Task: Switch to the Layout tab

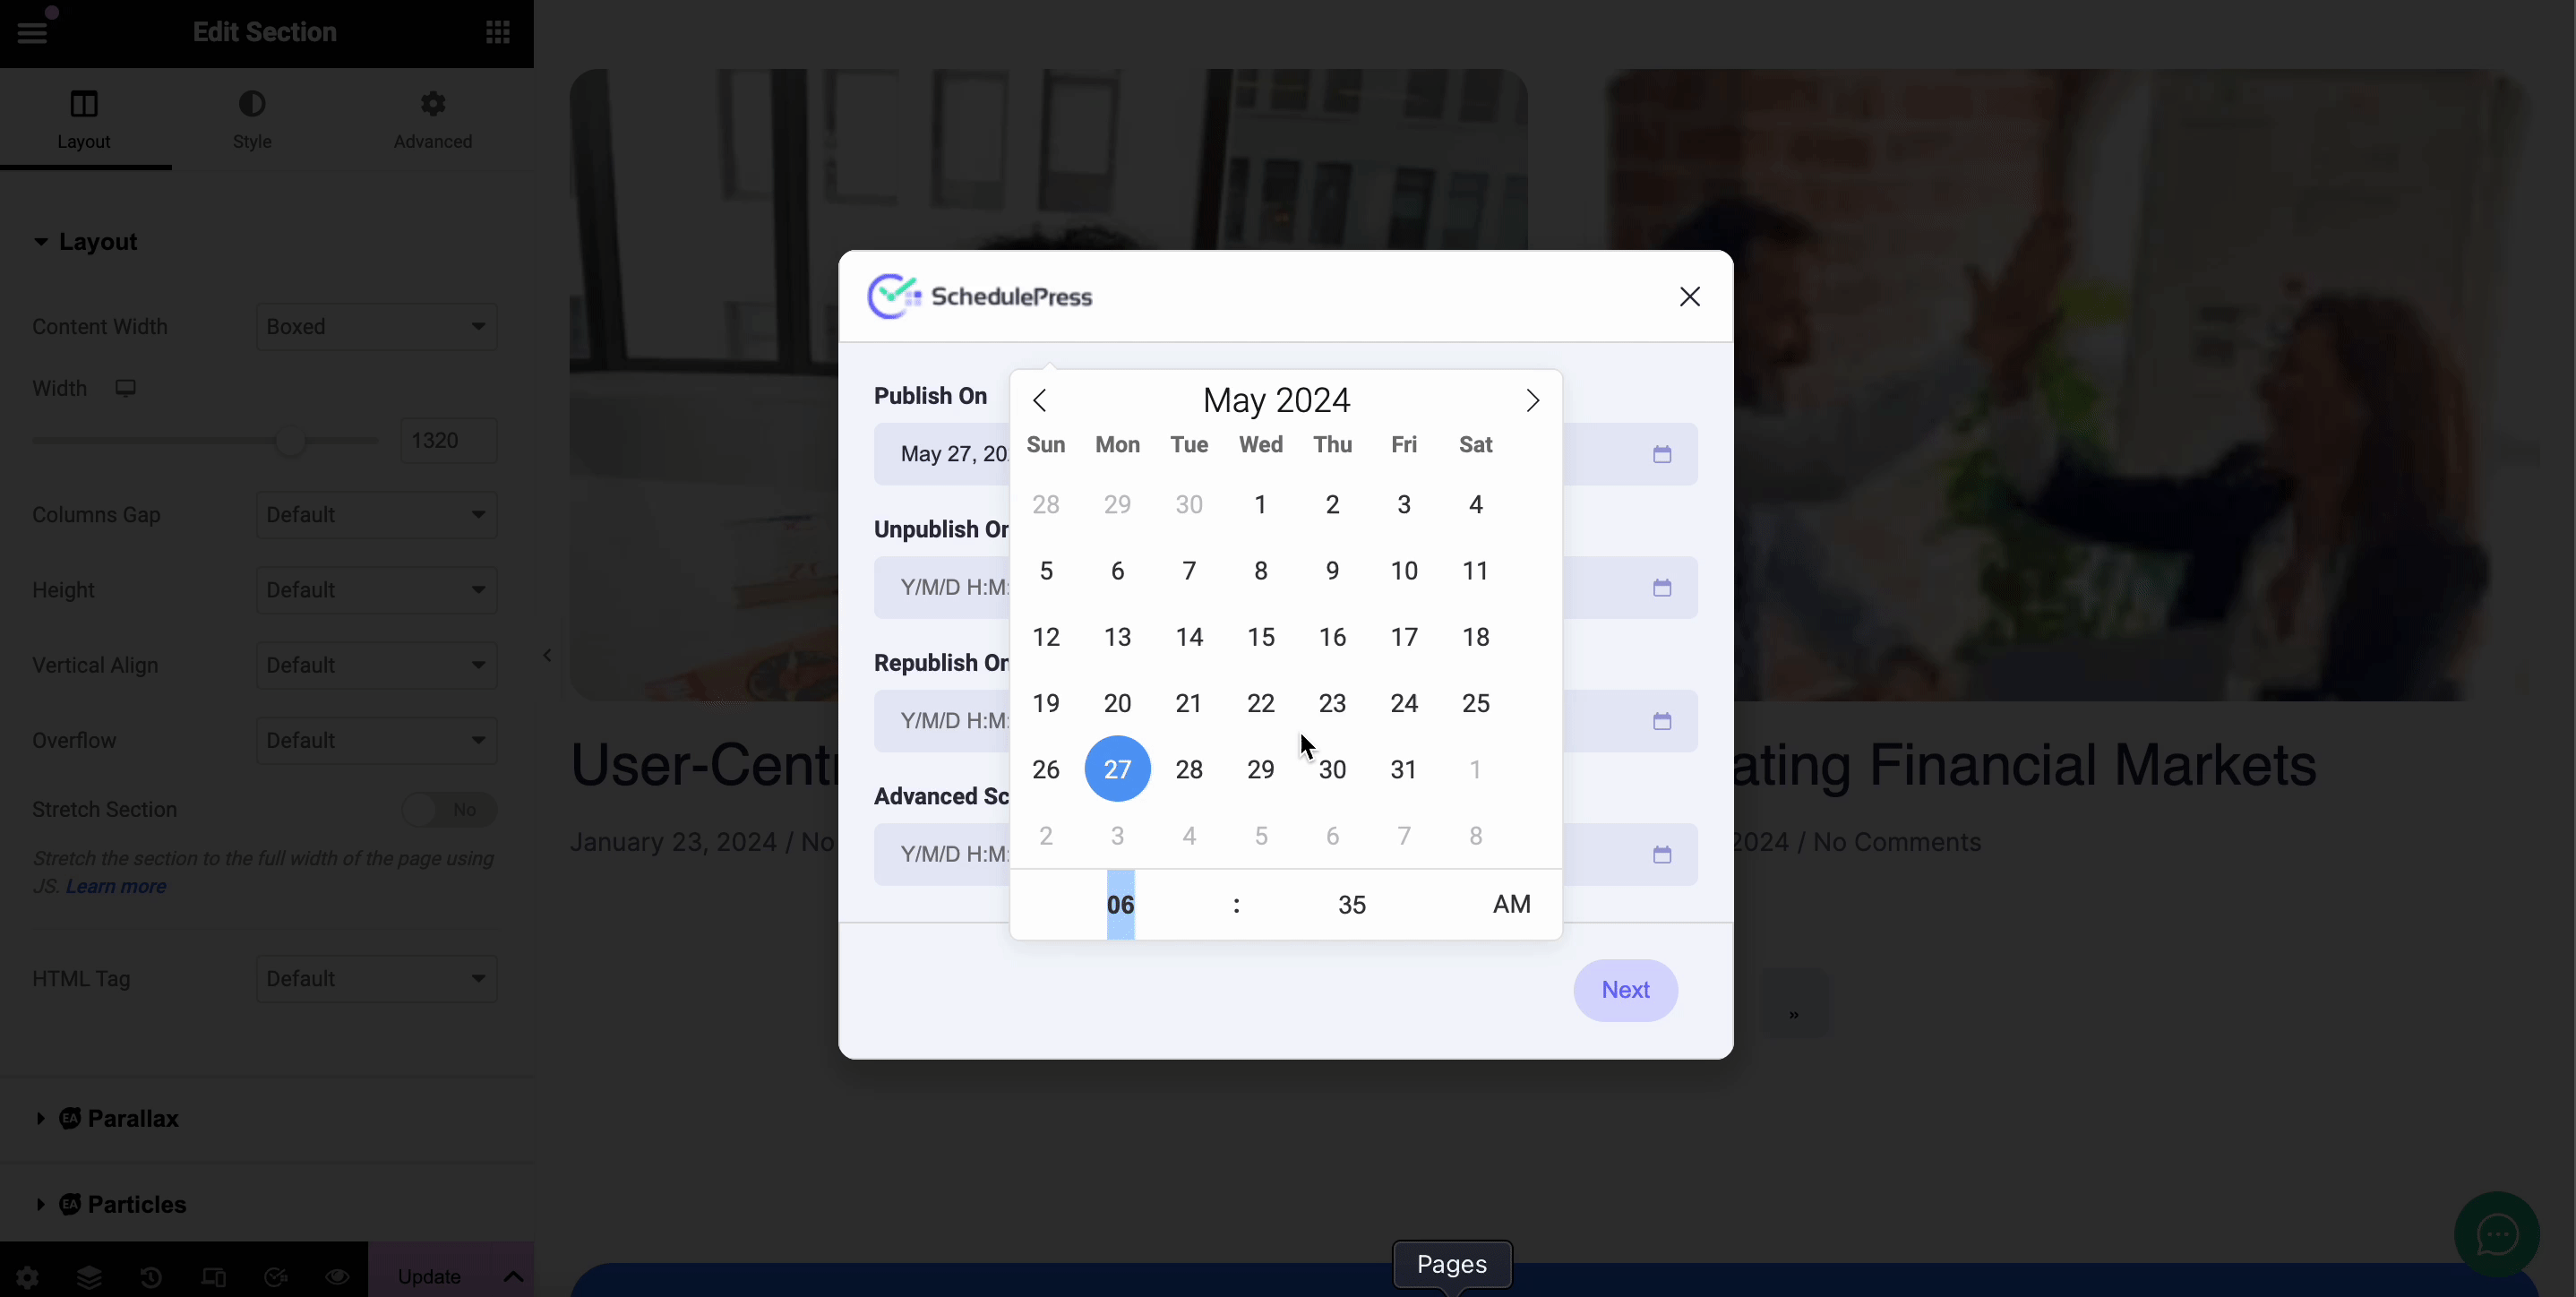Action: [x=82, y=117]
